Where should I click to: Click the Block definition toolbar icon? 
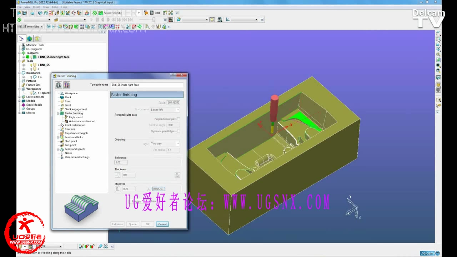click(40, 13)
